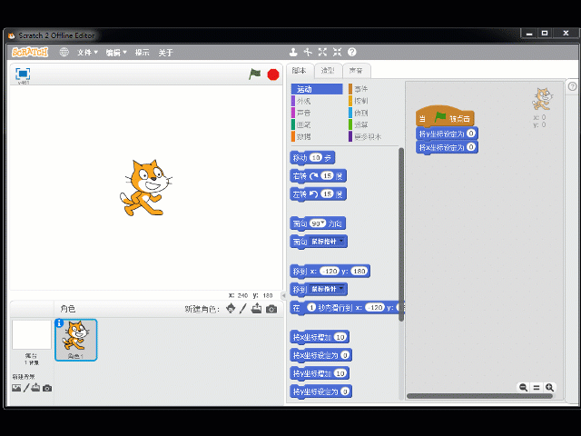Click the 10 field in the 将x坐标增加 block

click(340, 337)
